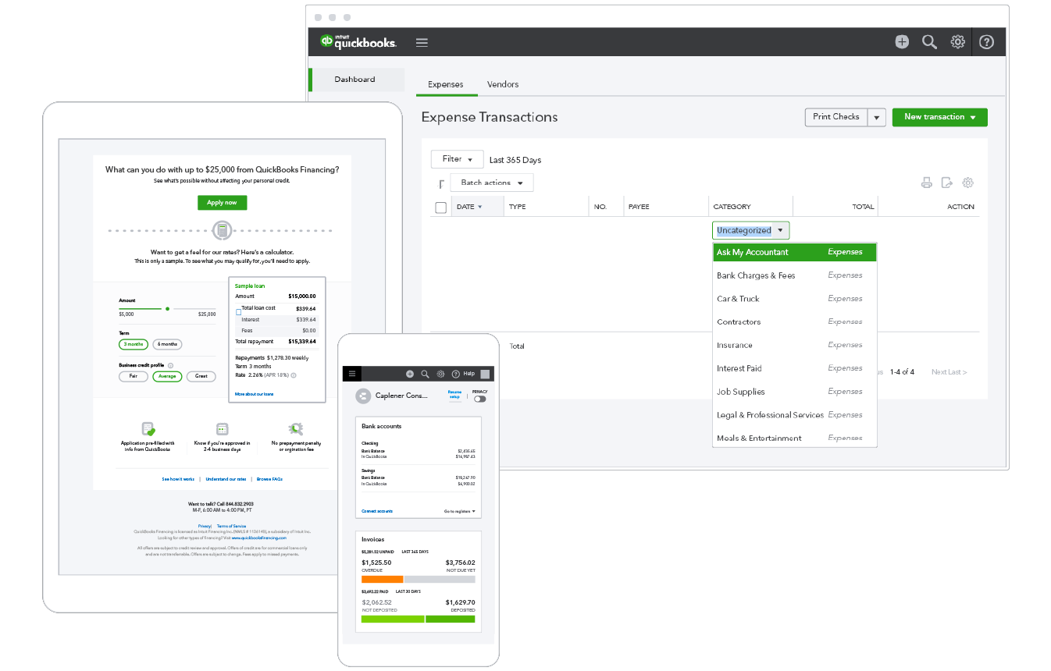
Task: Open the Batch actions dropdown
Action: click(x=492, y=183)
